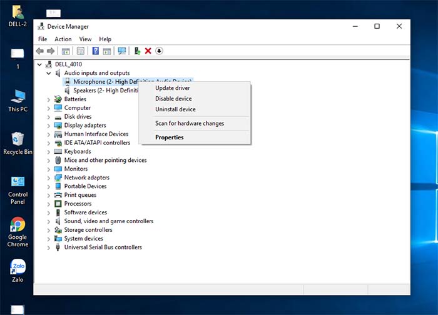Select the Speakers device entry
438x315 pixels.
click(106, 91)
